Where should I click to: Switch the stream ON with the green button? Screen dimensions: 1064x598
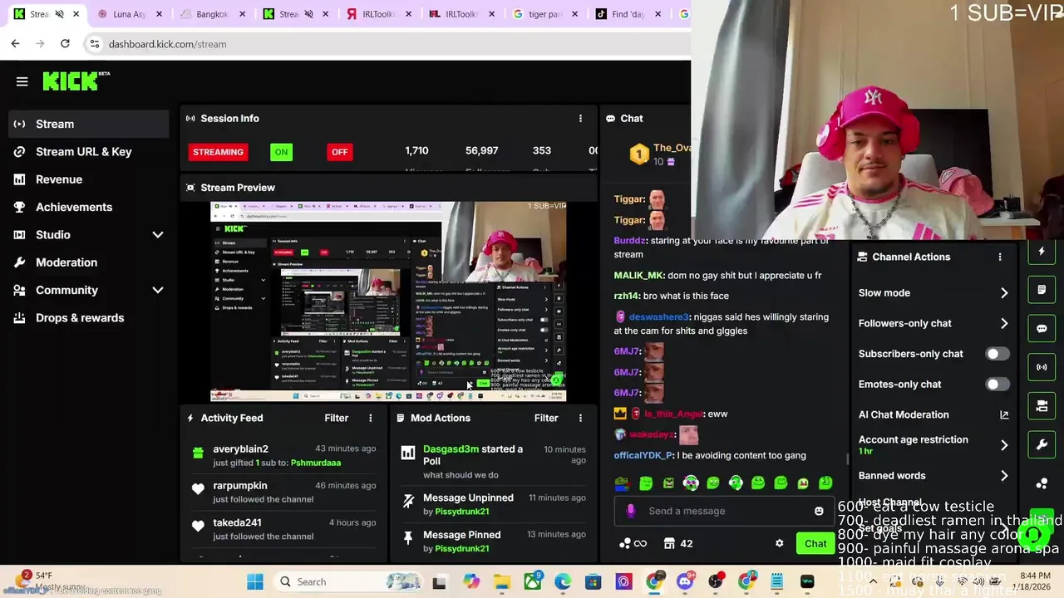pyautogui.click(x=281, y=152)
